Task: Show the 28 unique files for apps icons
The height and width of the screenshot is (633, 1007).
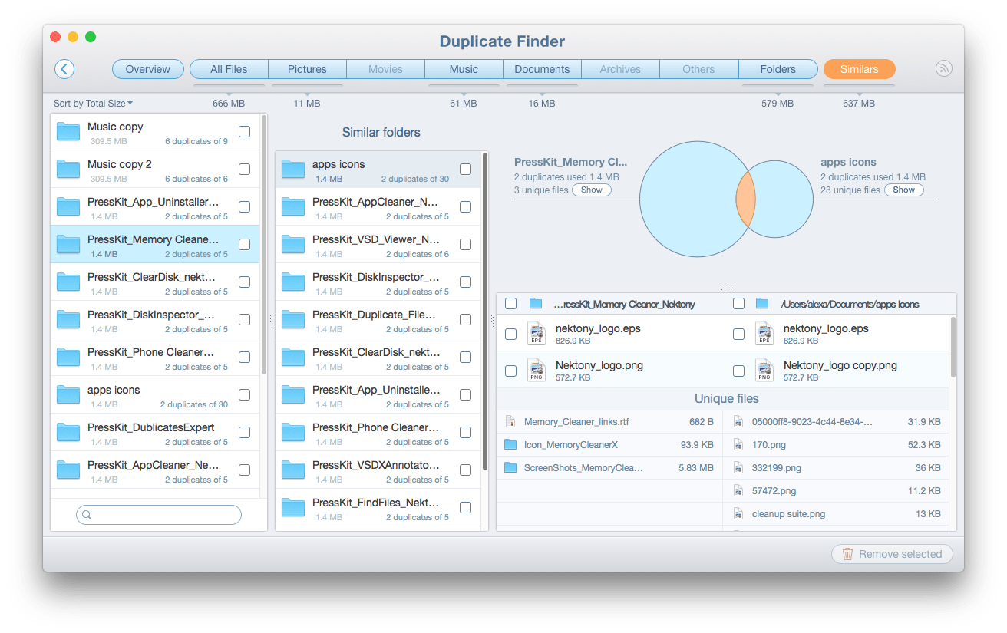Action: [x=903, y=190]
